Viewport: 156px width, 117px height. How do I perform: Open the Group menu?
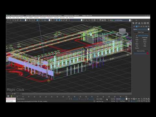(18, 18)
